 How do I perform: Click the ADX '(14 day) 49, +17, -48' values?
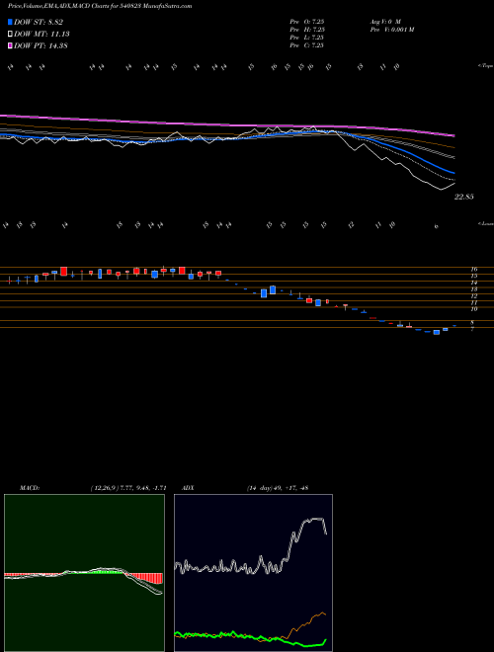tap(277, 488)
